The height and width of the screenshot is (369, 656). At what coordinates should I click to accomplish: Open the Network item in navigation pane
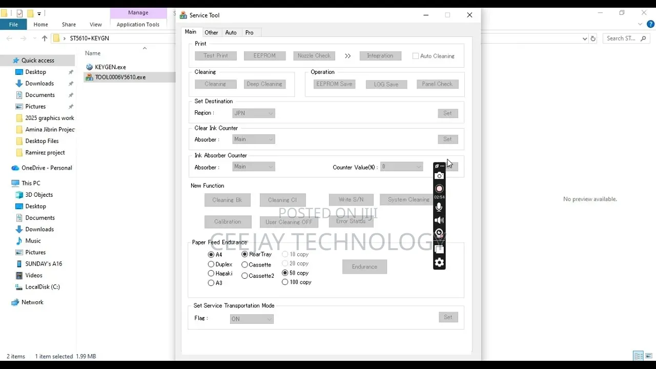tap(32, 302)
